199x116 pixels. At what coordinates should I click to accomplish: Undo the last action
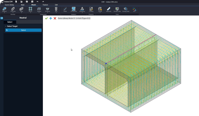pyautogui.click(x=38, y=2)
